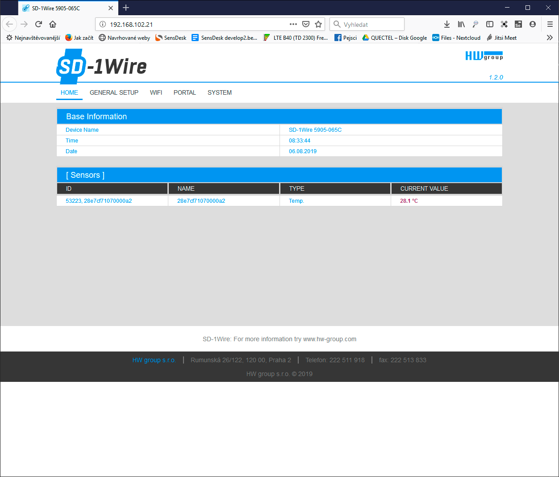Open the SYSTEM menu
Viewport: 559px width, 477px height.
pyautogui.click(x=220, y=92)
